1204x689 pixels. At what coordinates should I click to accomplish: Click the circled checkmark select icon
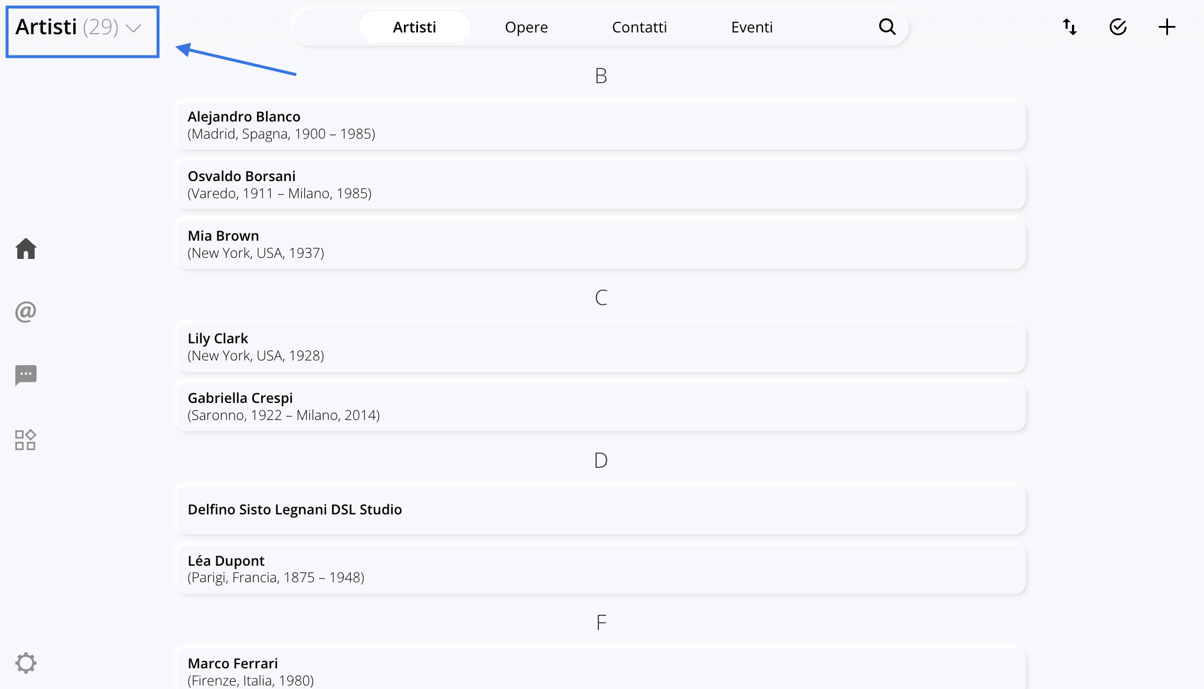[1118, 27]
